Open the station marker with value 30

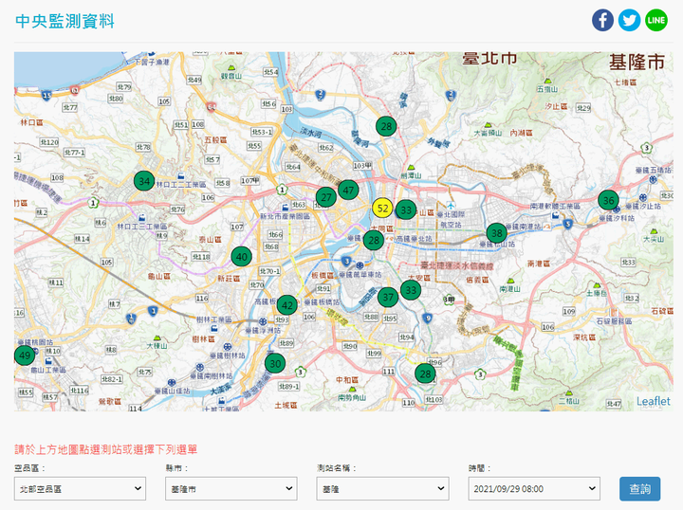click(275, 363)
